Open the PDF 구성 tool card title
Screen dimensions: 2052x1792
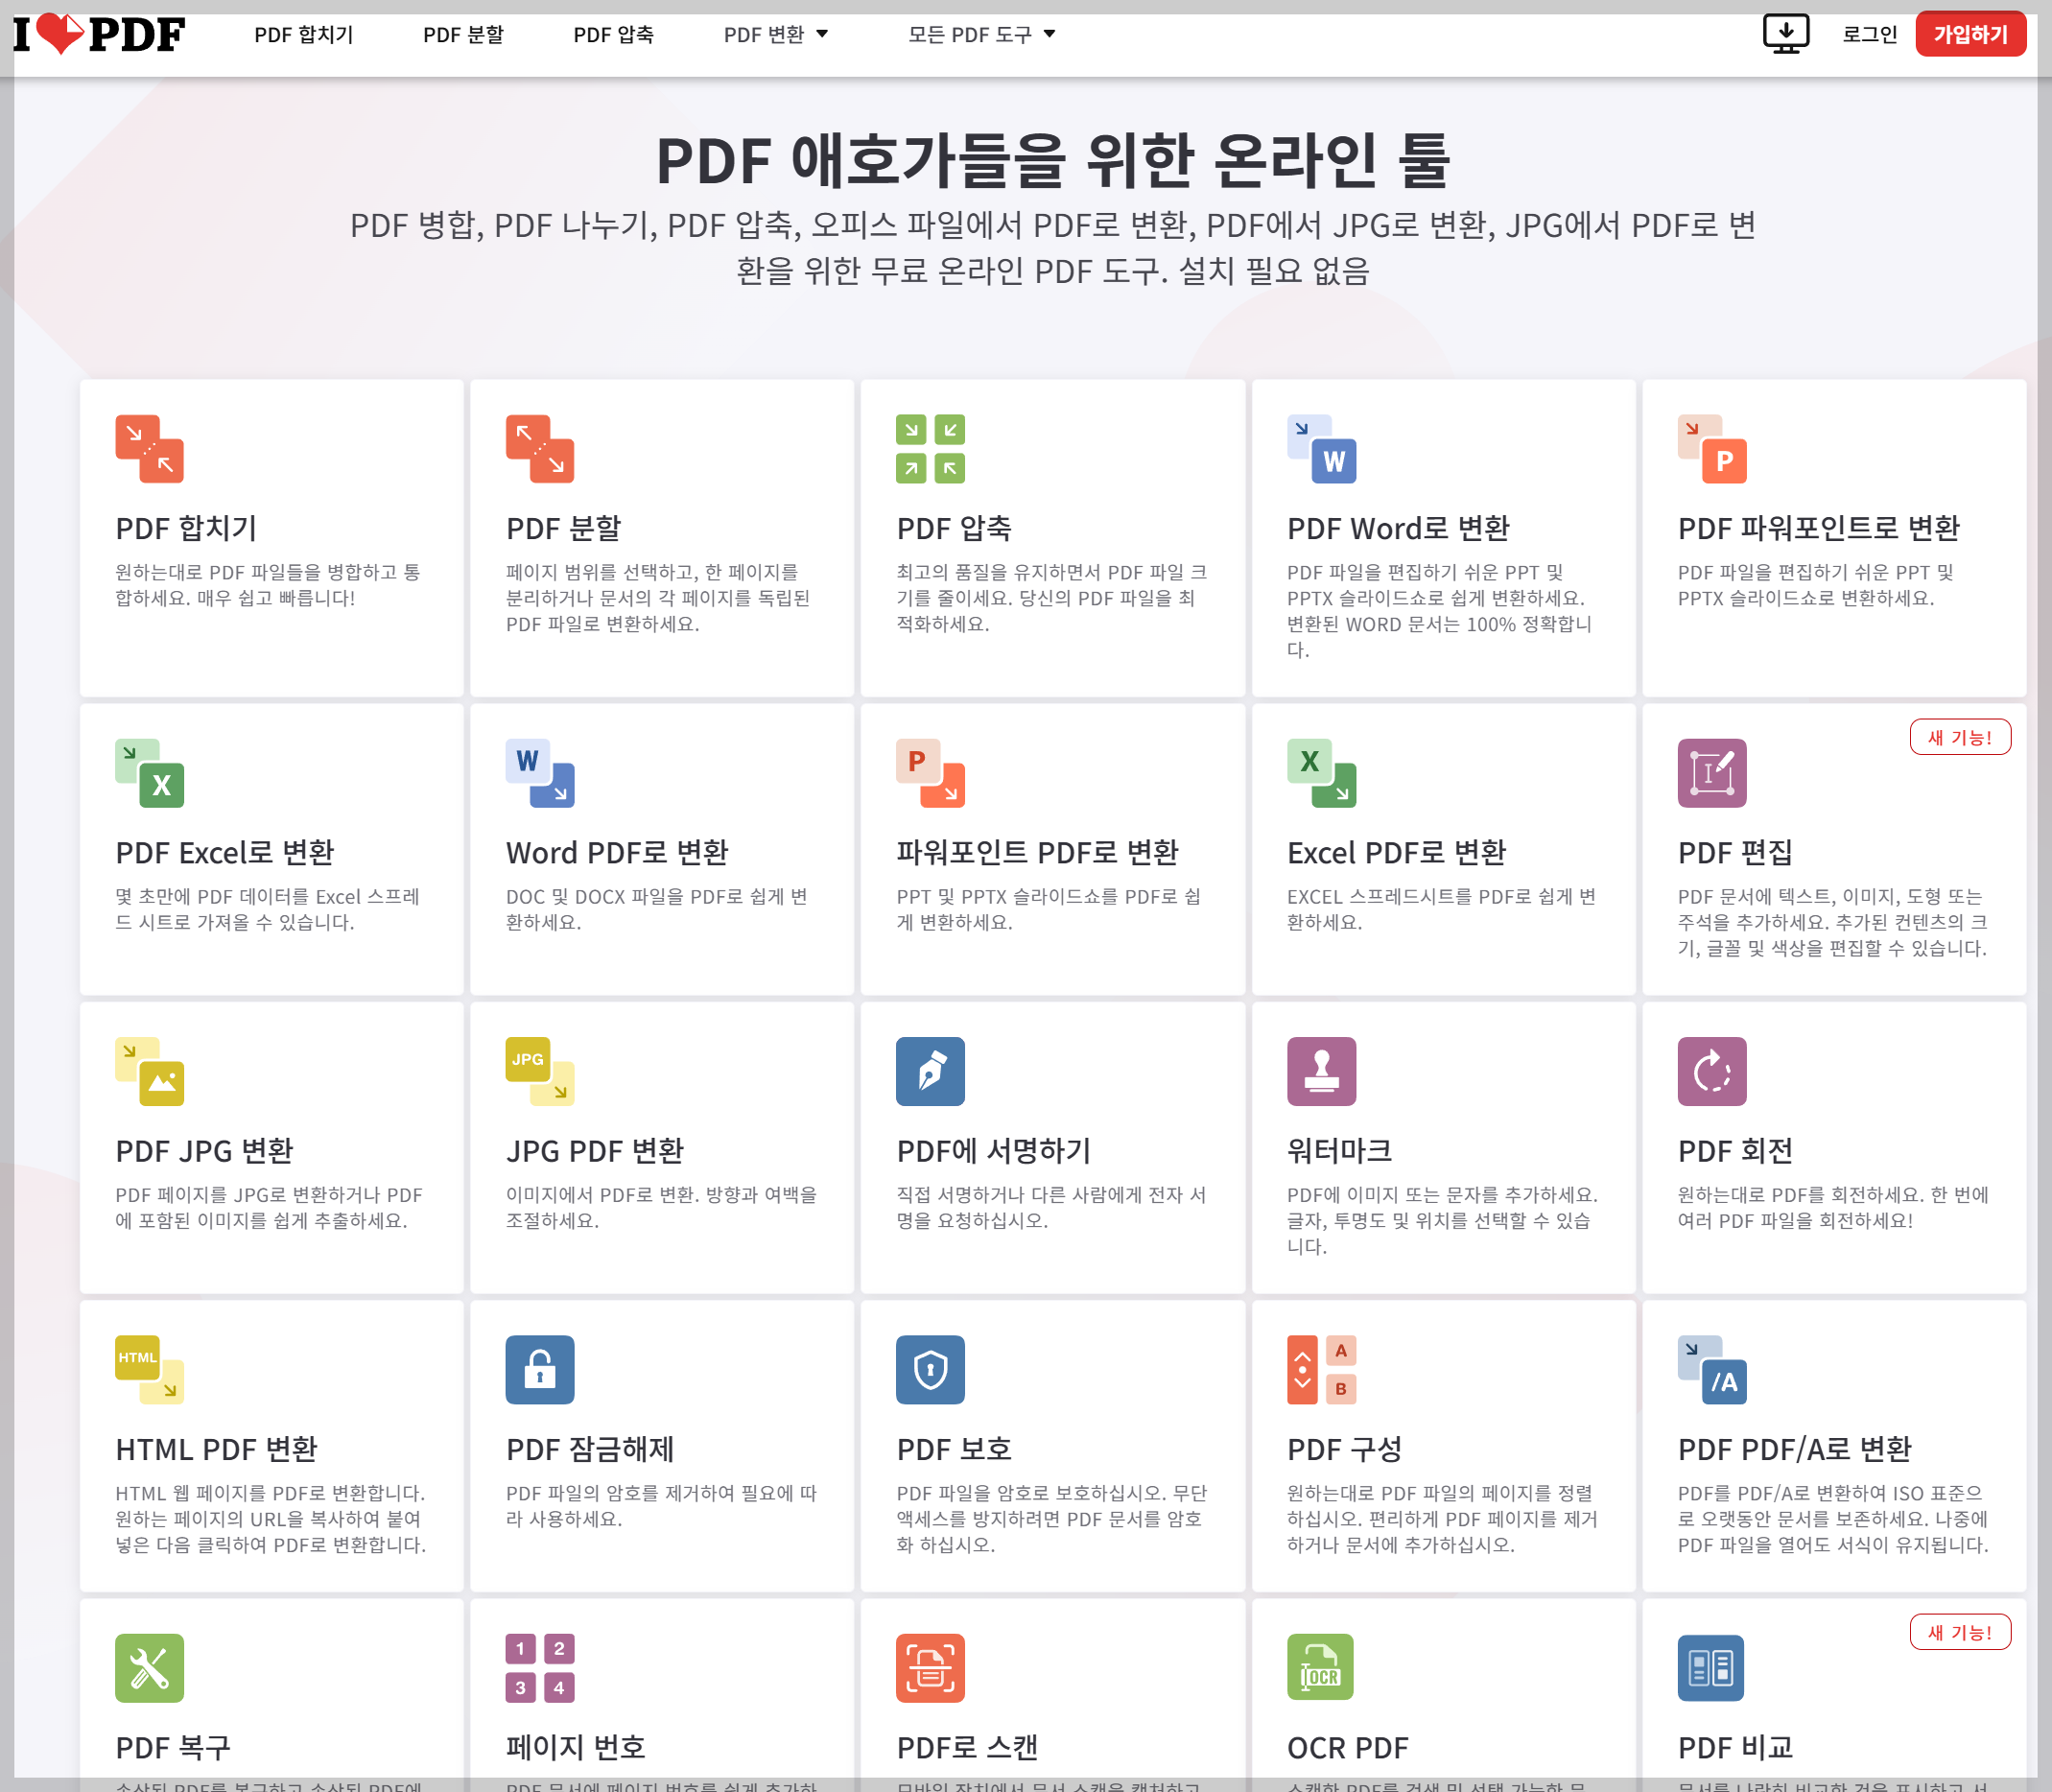coord(1344,1449)
